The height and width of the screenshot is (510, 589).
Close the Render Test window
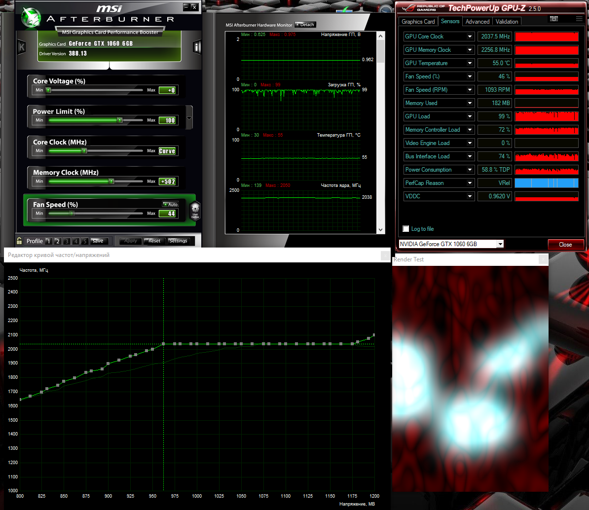pyautogui.click(x=543, y=259)
